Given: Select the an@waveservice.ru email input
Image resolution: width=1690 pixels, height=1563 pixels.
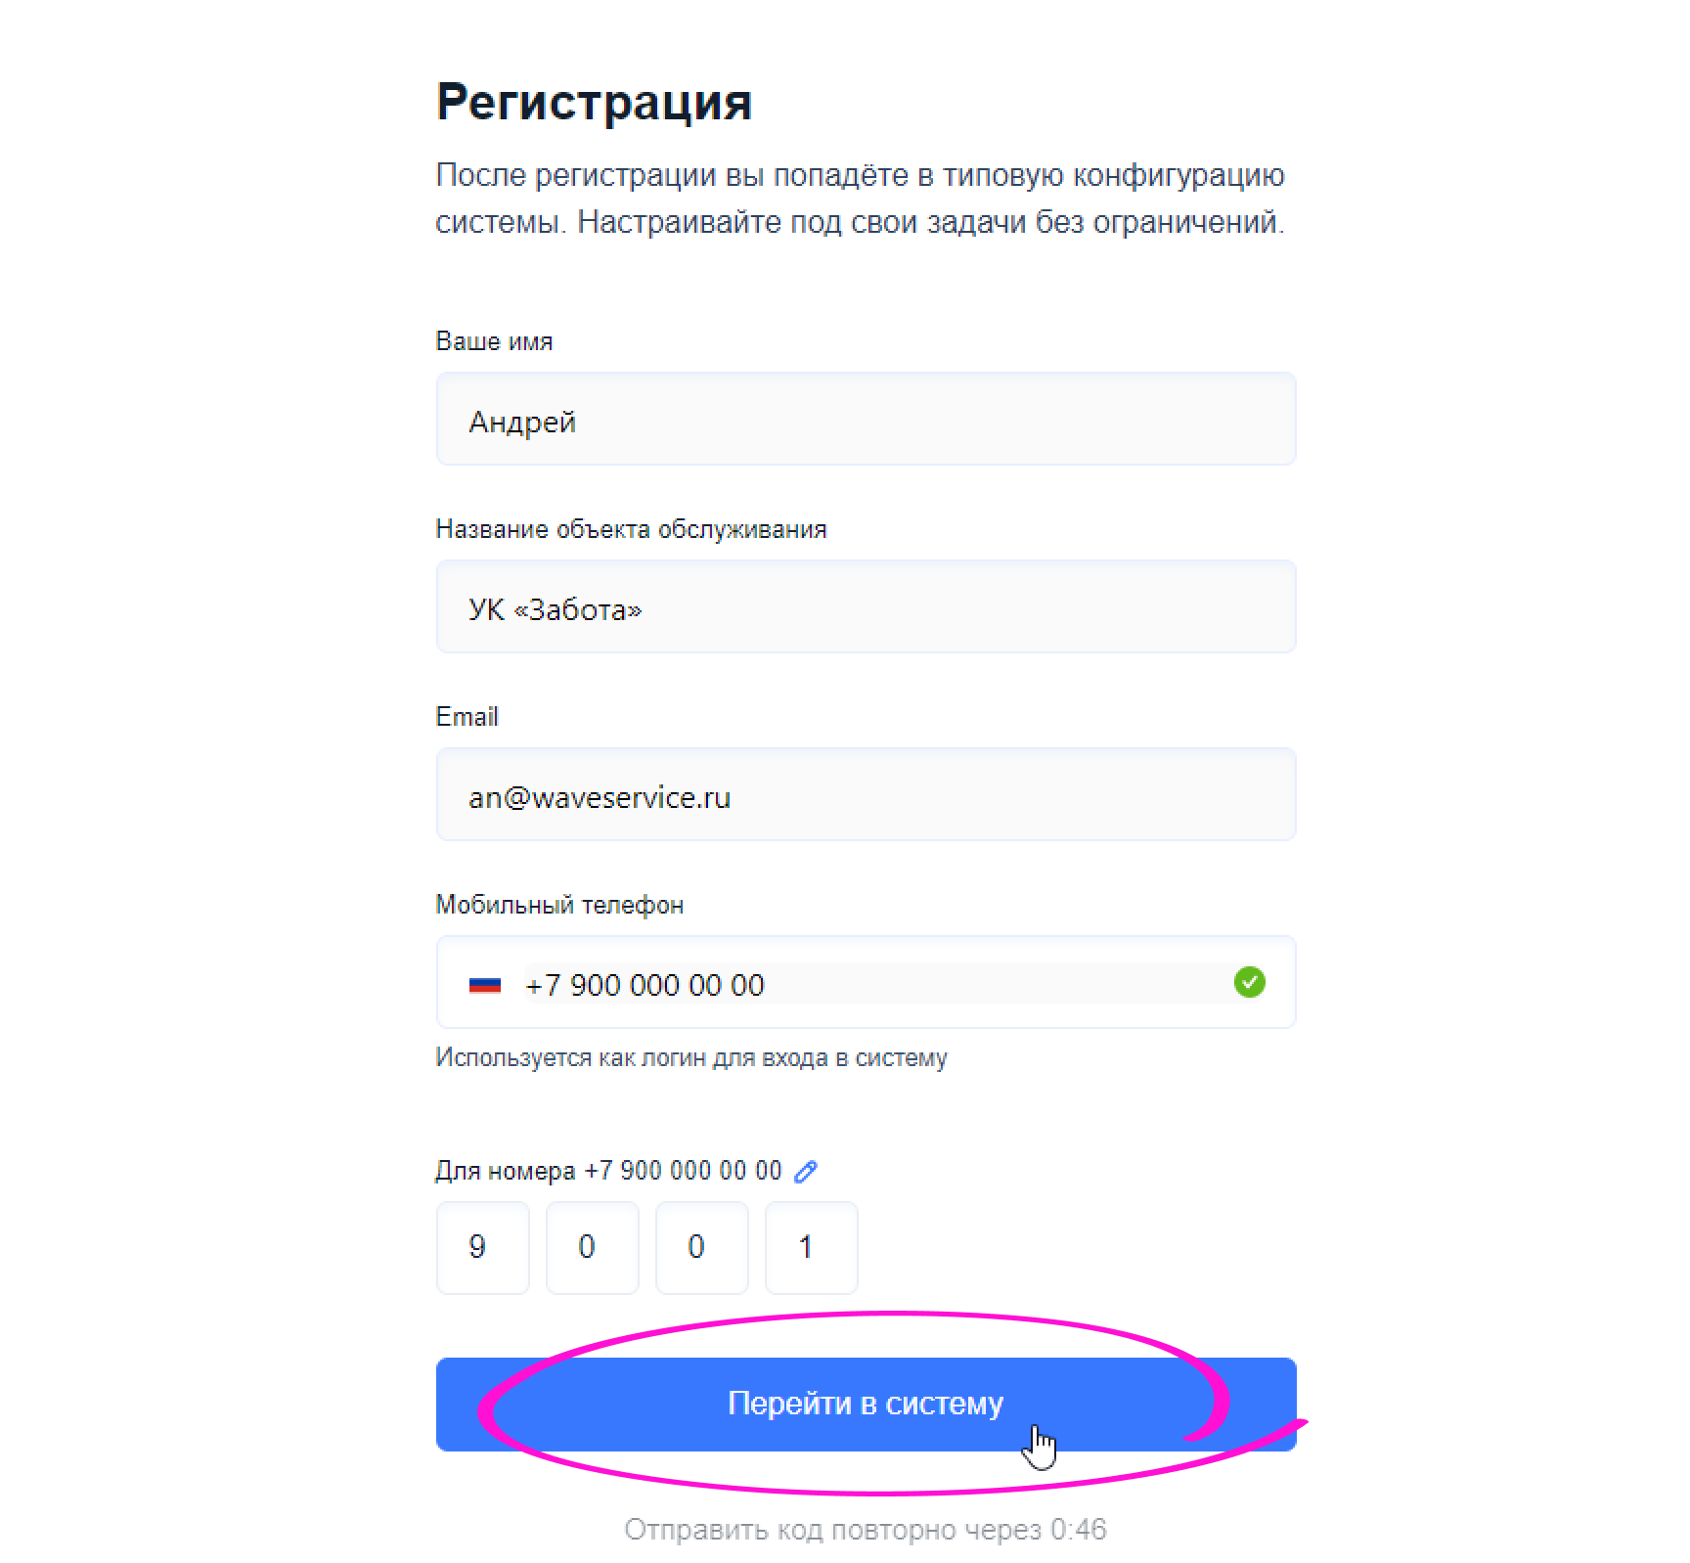Looking at the screenshot, I should pos(866,795).
